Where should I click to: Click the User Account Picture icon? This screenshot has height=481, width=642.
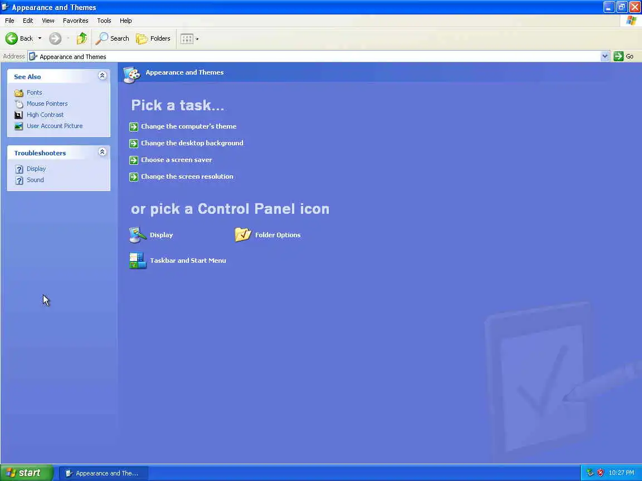coord(19,126)
